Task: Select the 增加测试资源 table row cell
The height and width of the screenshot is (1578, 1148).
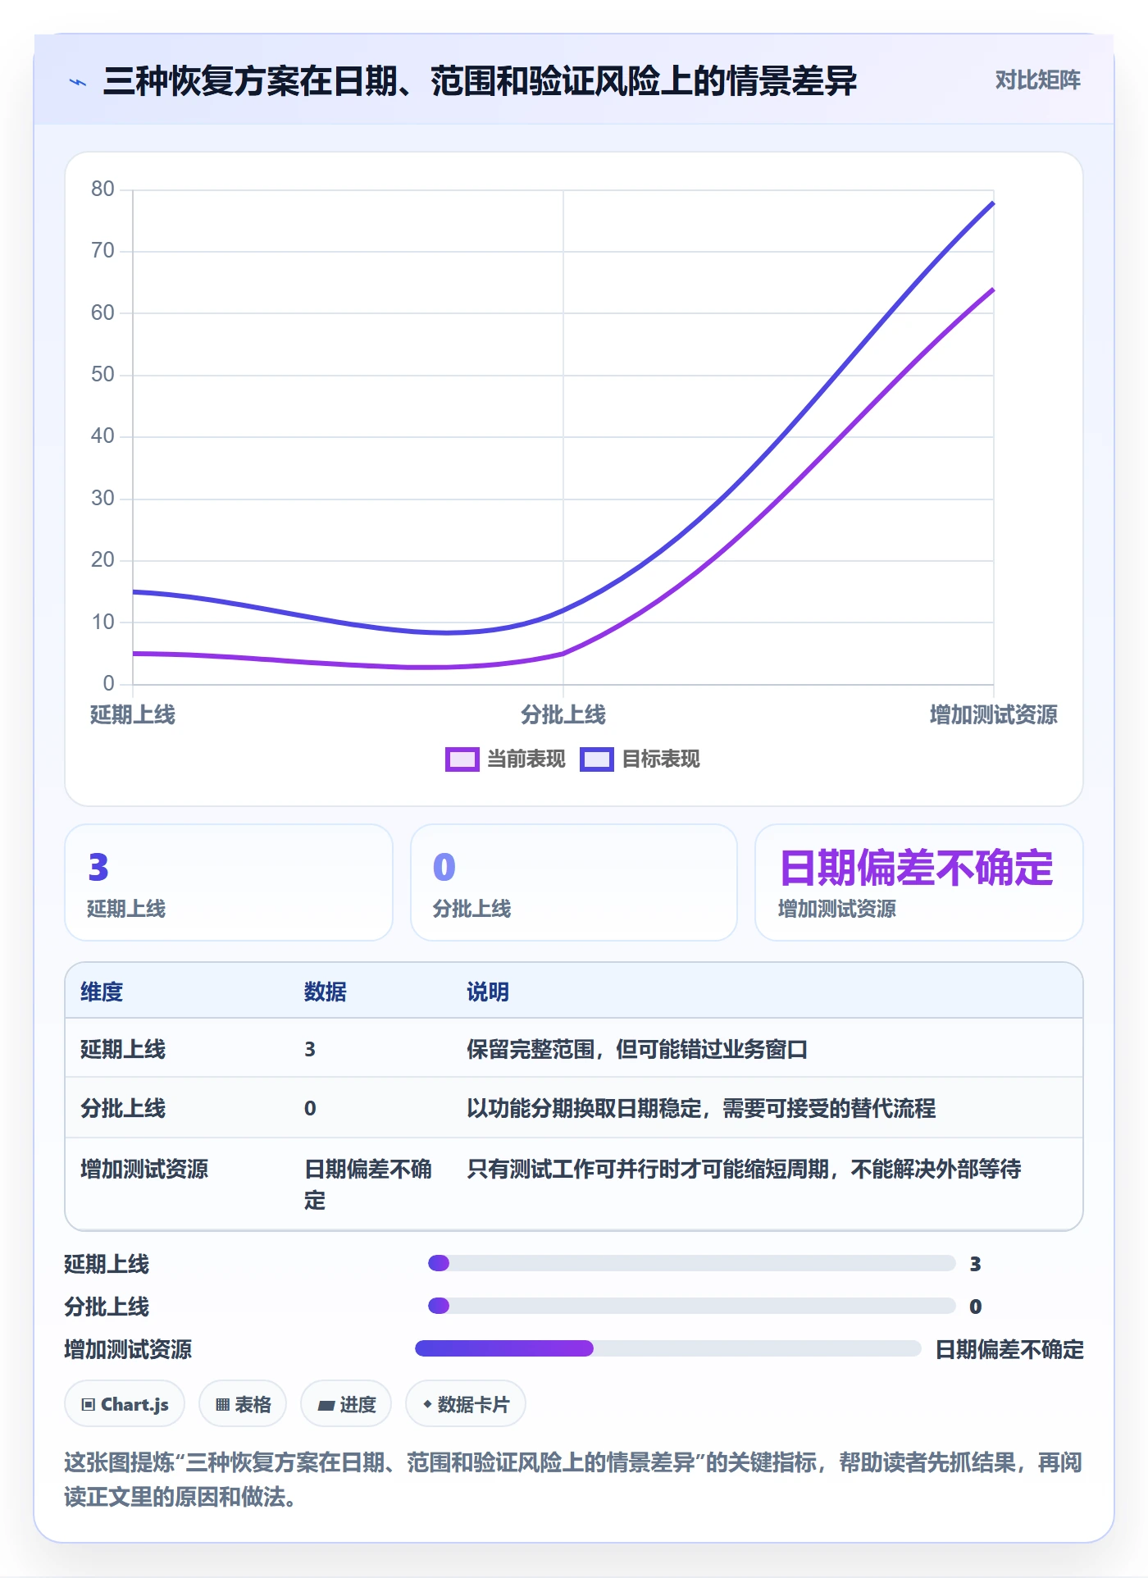Action: tap(144, 1170)
